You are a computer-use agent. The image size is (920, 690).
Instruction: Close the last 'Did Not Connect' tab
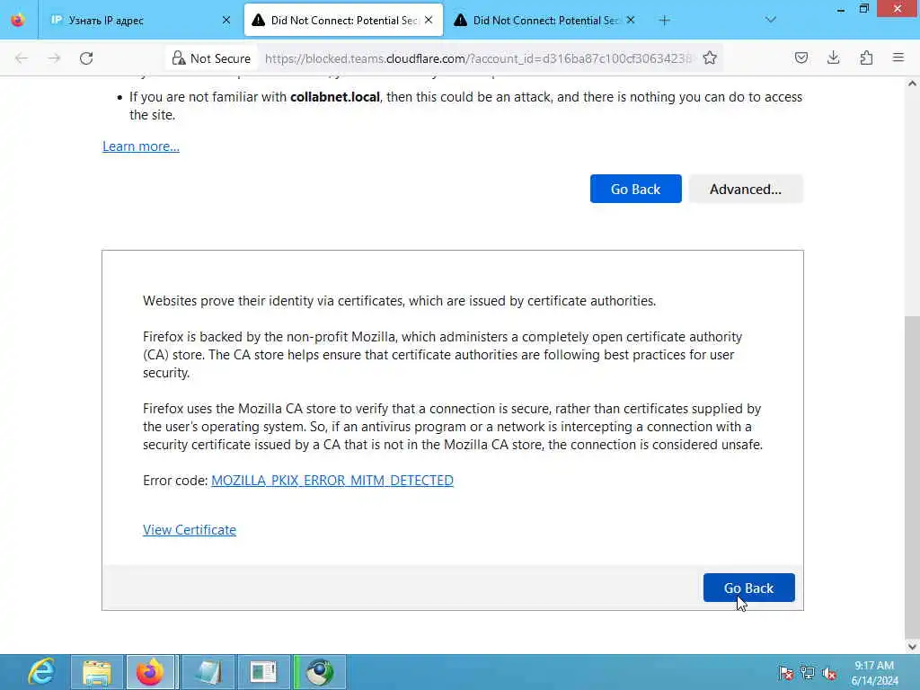click(x=630, y=20)
